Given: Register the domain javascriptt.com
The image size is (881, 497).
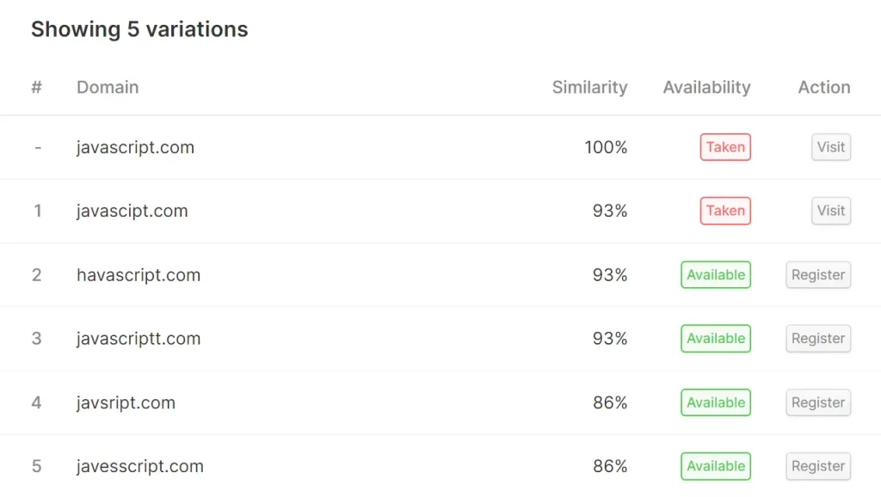Looking at the screenshot, I should point(817,338).
